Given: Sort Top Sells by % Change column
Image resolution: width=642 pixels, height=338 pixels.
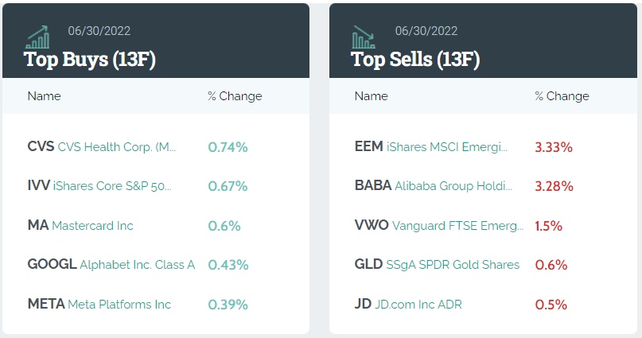Looking at the screenshot, I should coord(562,96).
